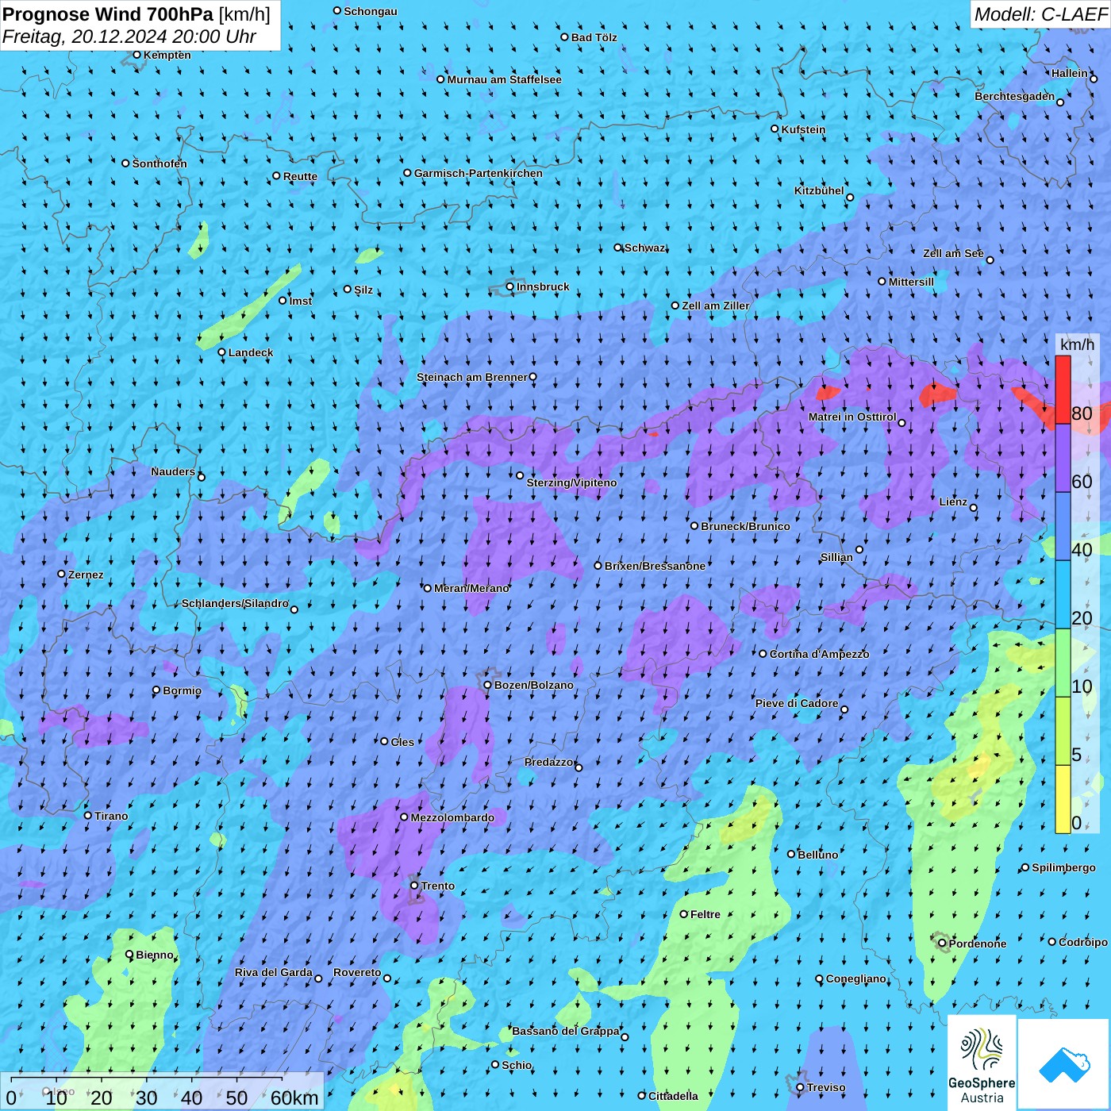Click the 'Riva del Garda' label
Viewport: 1111px width, 1111px height.
[274, 972]
